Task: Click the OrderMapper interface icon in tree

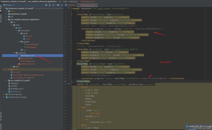Action: [x=24, y=47]
